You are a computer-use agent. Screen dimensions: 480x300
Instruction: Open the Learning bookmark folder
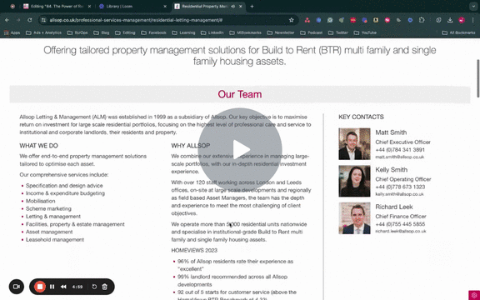(x=183, y=32)
